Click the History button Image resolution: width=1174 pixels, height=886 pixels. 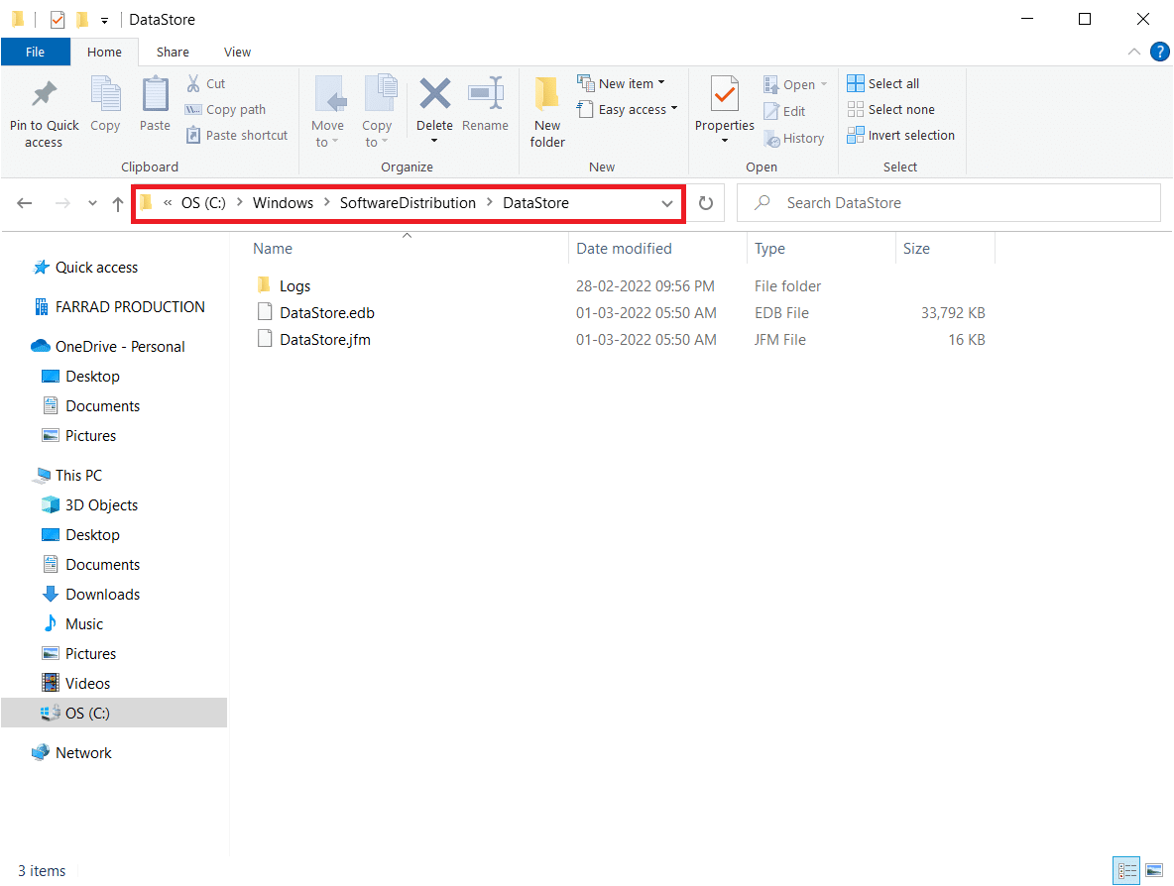tap(793, 139)
